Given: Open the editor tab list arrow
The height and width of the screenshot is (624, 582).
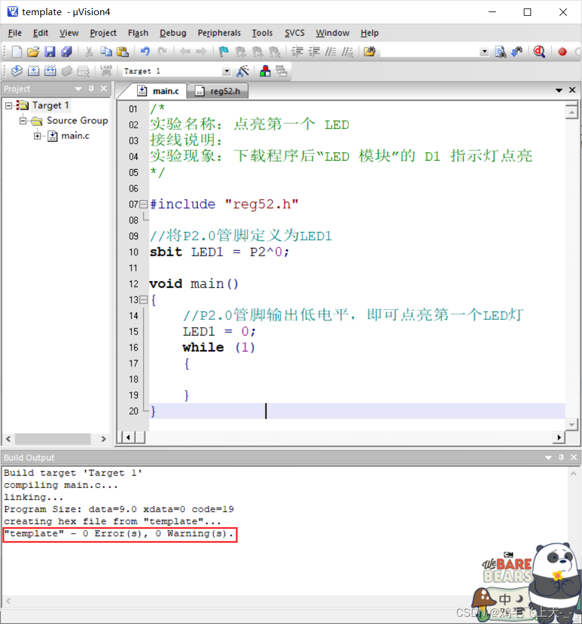Looking at the screenshot, I should tap(559, 90).
